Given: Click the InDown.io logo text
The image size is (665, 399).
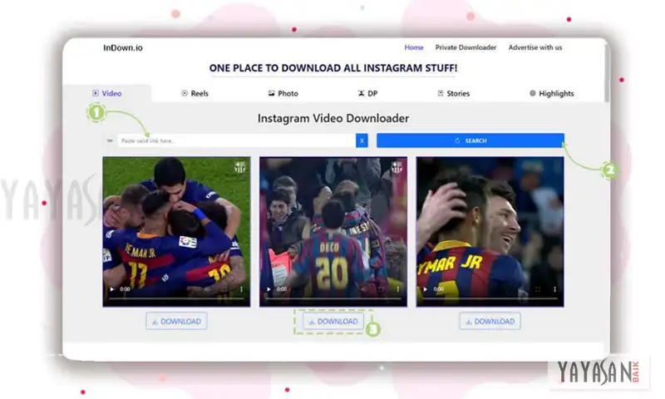Looking at the screenshot, I should coord(123,48).
